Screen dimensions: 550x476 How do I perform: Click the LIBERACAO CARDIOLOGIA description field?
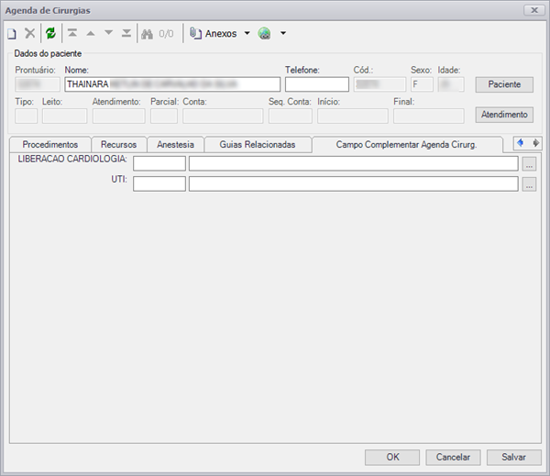click(354, 164)
